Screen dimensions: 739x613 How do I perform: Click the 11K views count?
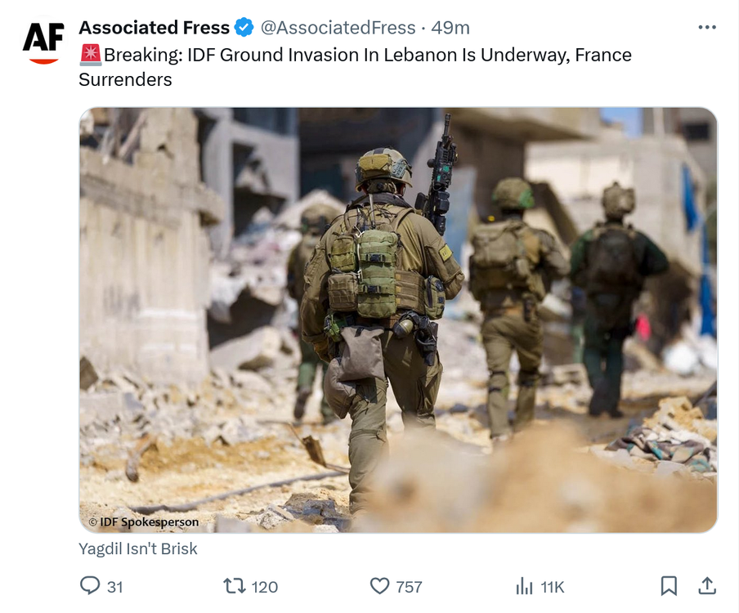pyautogui.click(x=553, y=587)
